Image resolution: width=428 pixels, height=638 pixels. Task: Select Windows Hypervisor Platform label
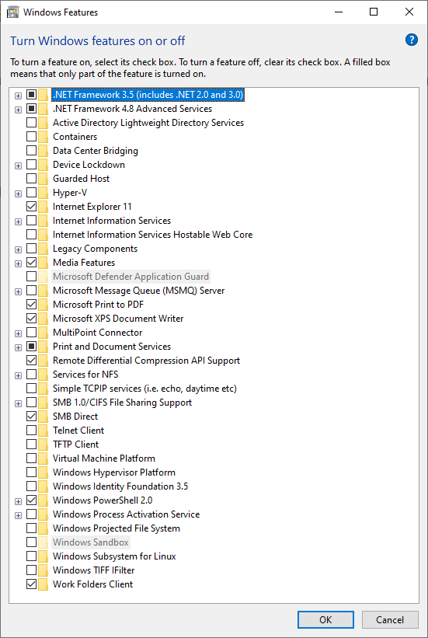click(x=114, y=472)
